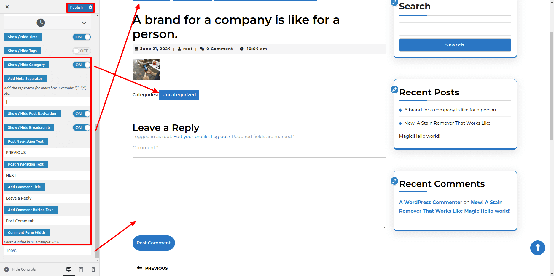Switch to mobile preview mode

click(93, 269)
